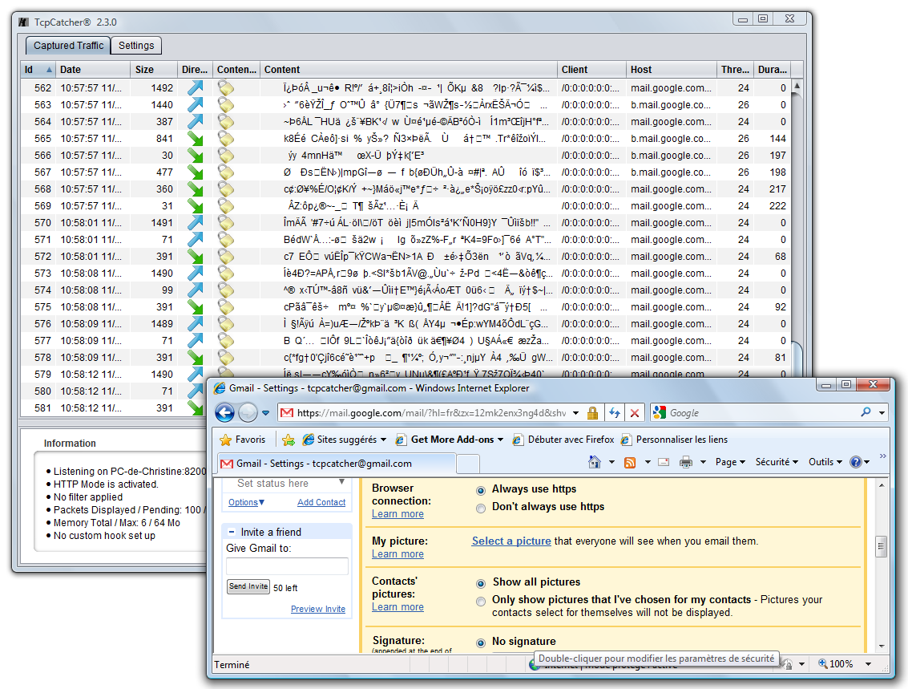The image size is (908, 689).
Task: Open the recent pages arrow beside forward button
Action: 265,413
